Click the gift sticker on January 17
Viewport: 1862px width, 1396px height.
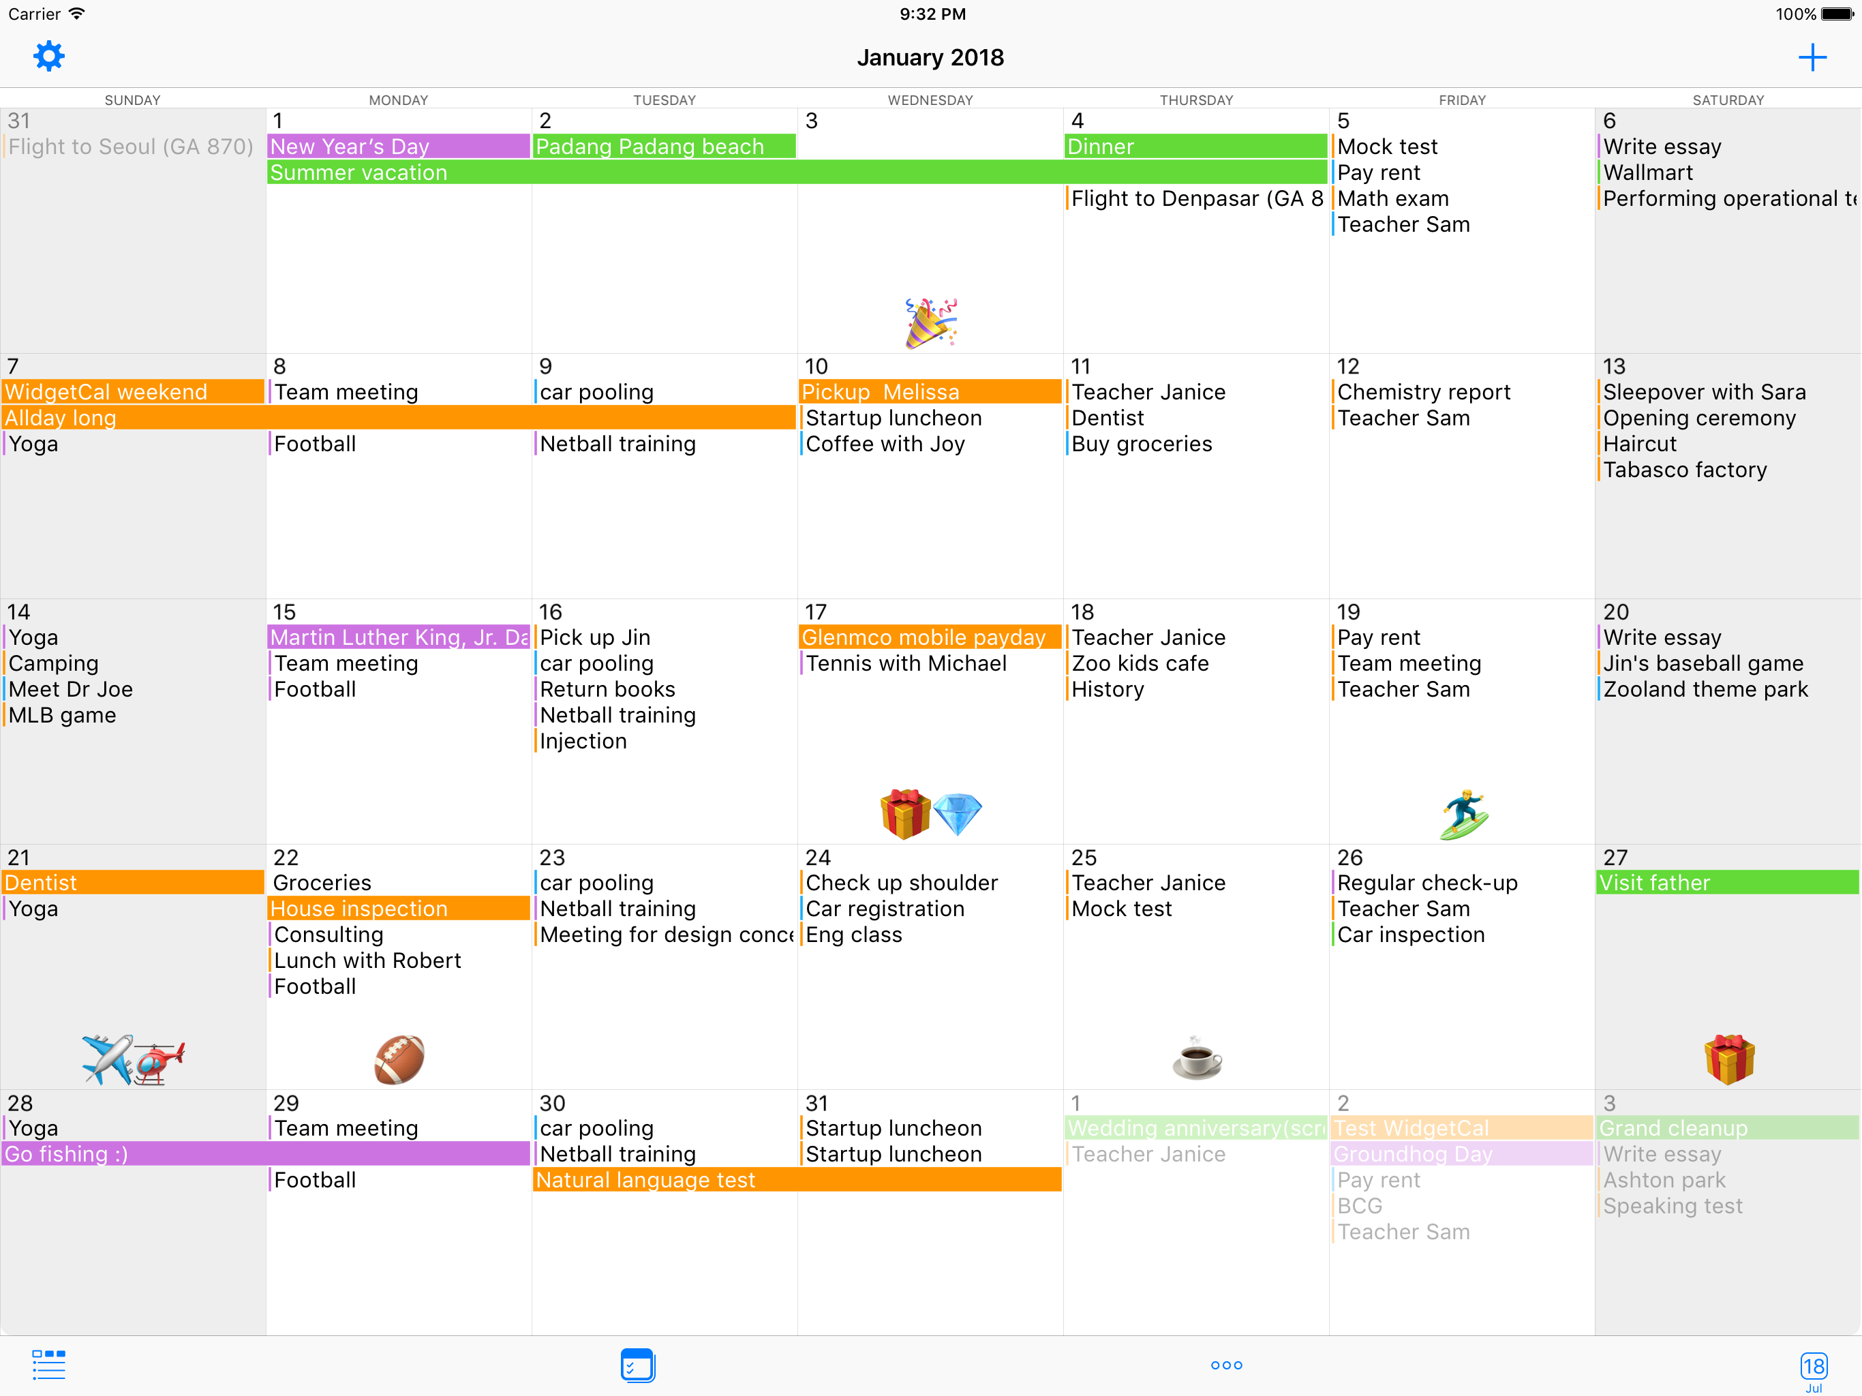[905, 811]
